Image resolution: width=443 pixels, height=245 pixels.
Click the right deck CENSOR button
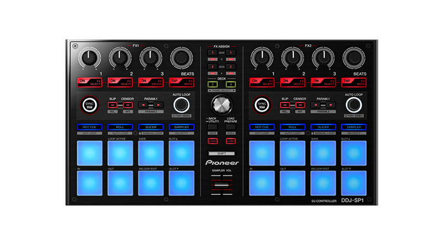pyautogui.click(x=300, y=105)
